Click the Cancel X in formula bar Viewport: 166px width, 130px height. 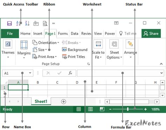pyautogui.click(x=48, y=73)
